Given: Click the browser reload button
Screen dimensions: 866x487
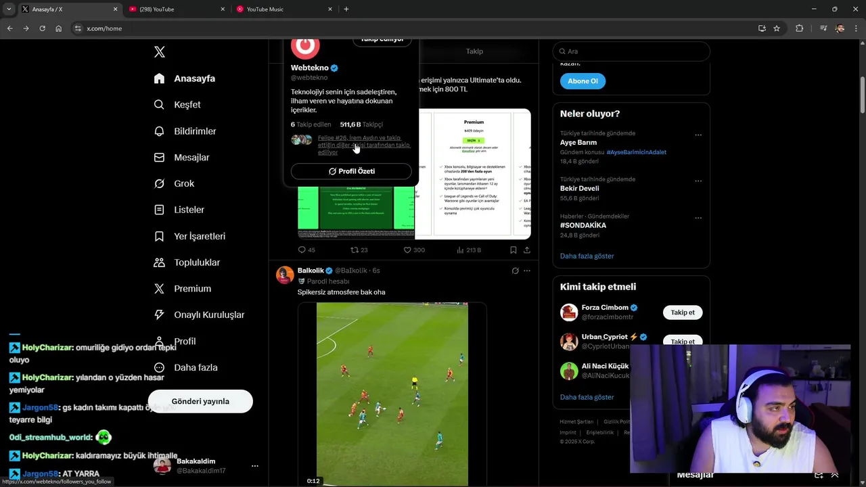Looking at the screenshot, I should click(x=42, y=28).
